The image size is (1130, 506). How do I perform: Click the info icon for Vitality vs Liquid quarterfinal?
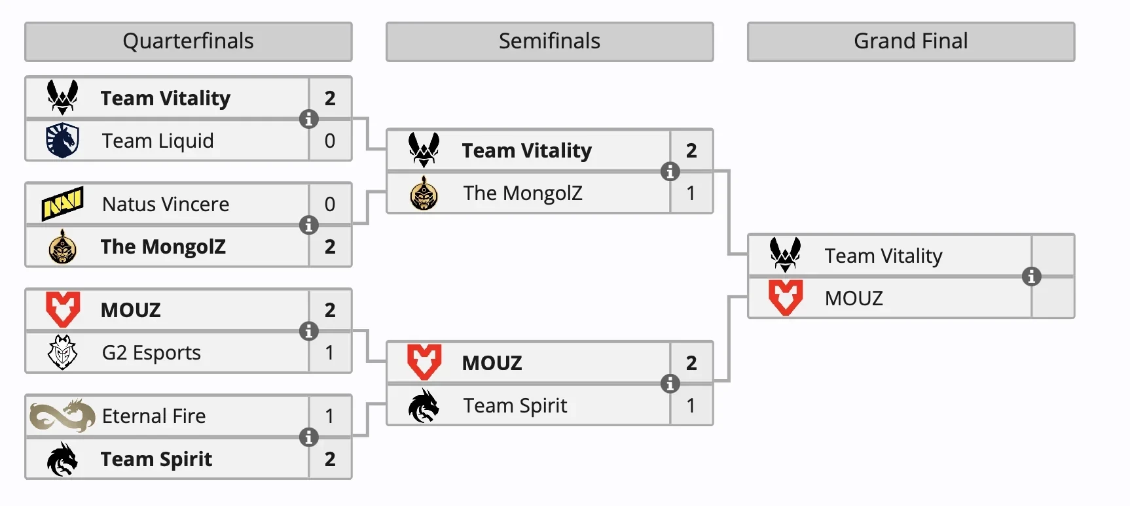tap(308, 119)
